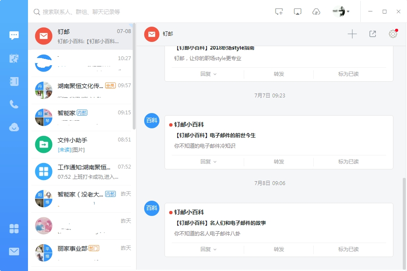Screen dimensions: 407x271
Task: Click the start new chat icon in top bar
Action: pyautogui.click(x=279, y=12)
